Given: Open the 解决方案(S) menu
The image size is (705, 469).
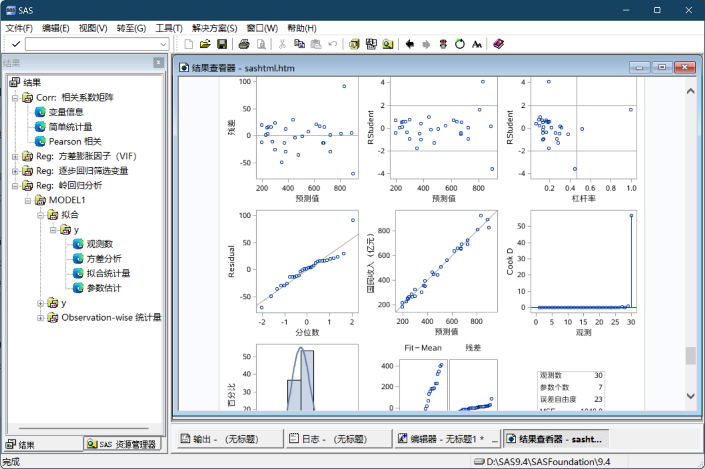Looking at the screenshot, I should click(x=214, y=28).
